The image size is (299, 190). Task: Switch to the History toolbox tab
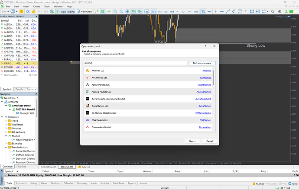click(33, 184)
